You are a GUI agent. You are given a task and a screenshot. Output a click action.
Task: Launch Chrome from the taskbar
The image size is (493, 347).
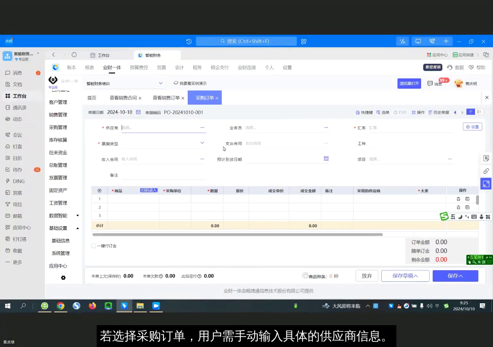(x=60, y=306)
